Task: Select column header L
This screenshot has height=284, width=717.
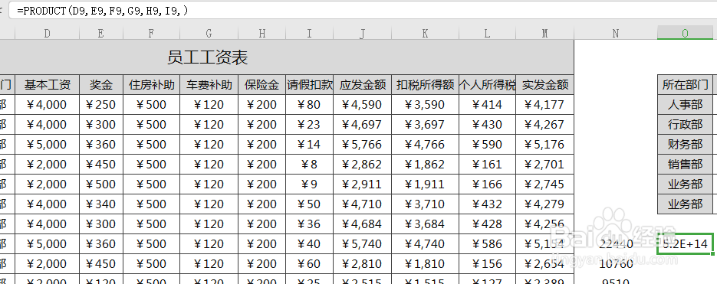Action: [x=487, y=33]
